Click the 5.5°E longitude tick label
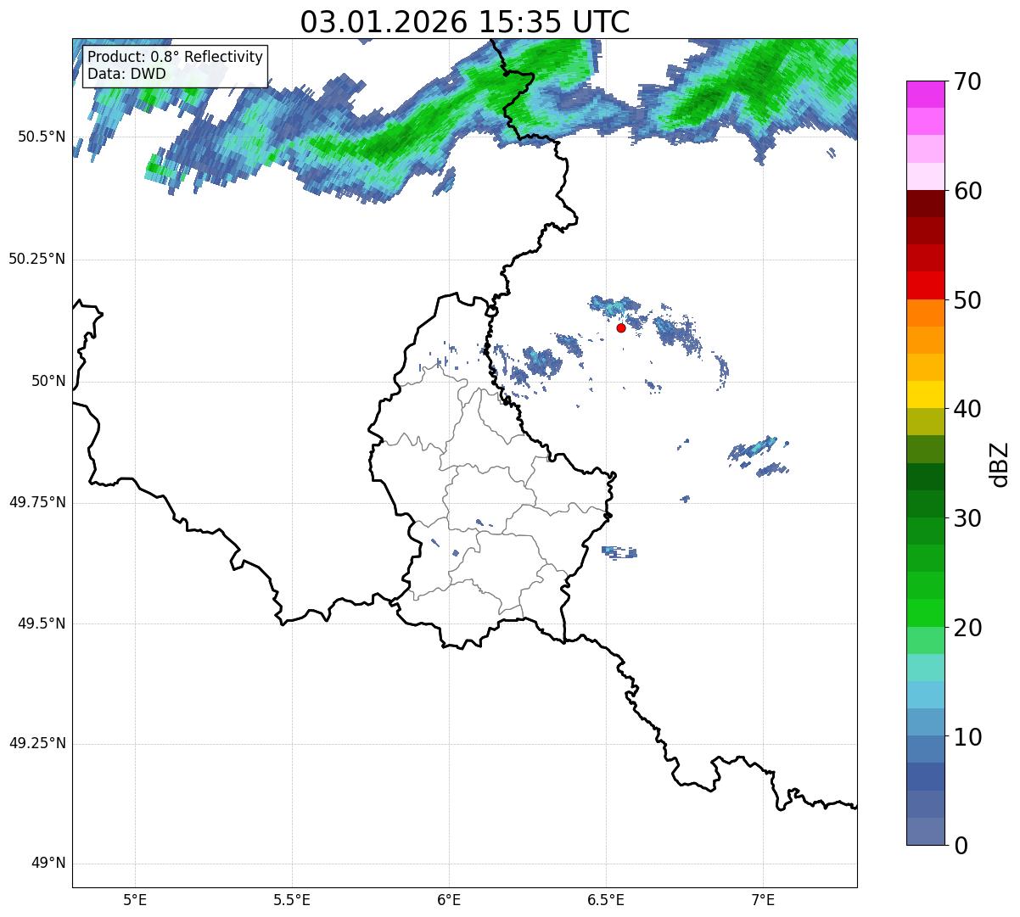Screen dimensions: 1020x917 pos(292,899)
